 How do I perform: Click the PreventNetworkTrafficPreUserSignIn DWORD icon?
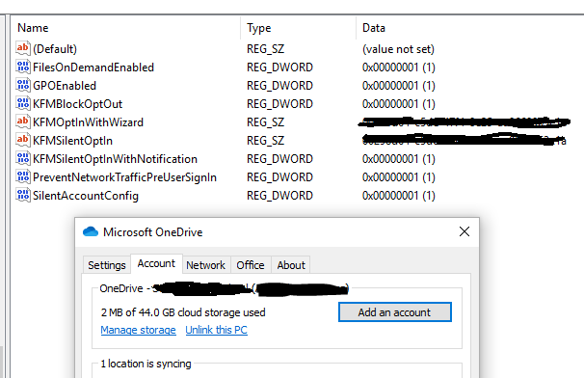23,176
